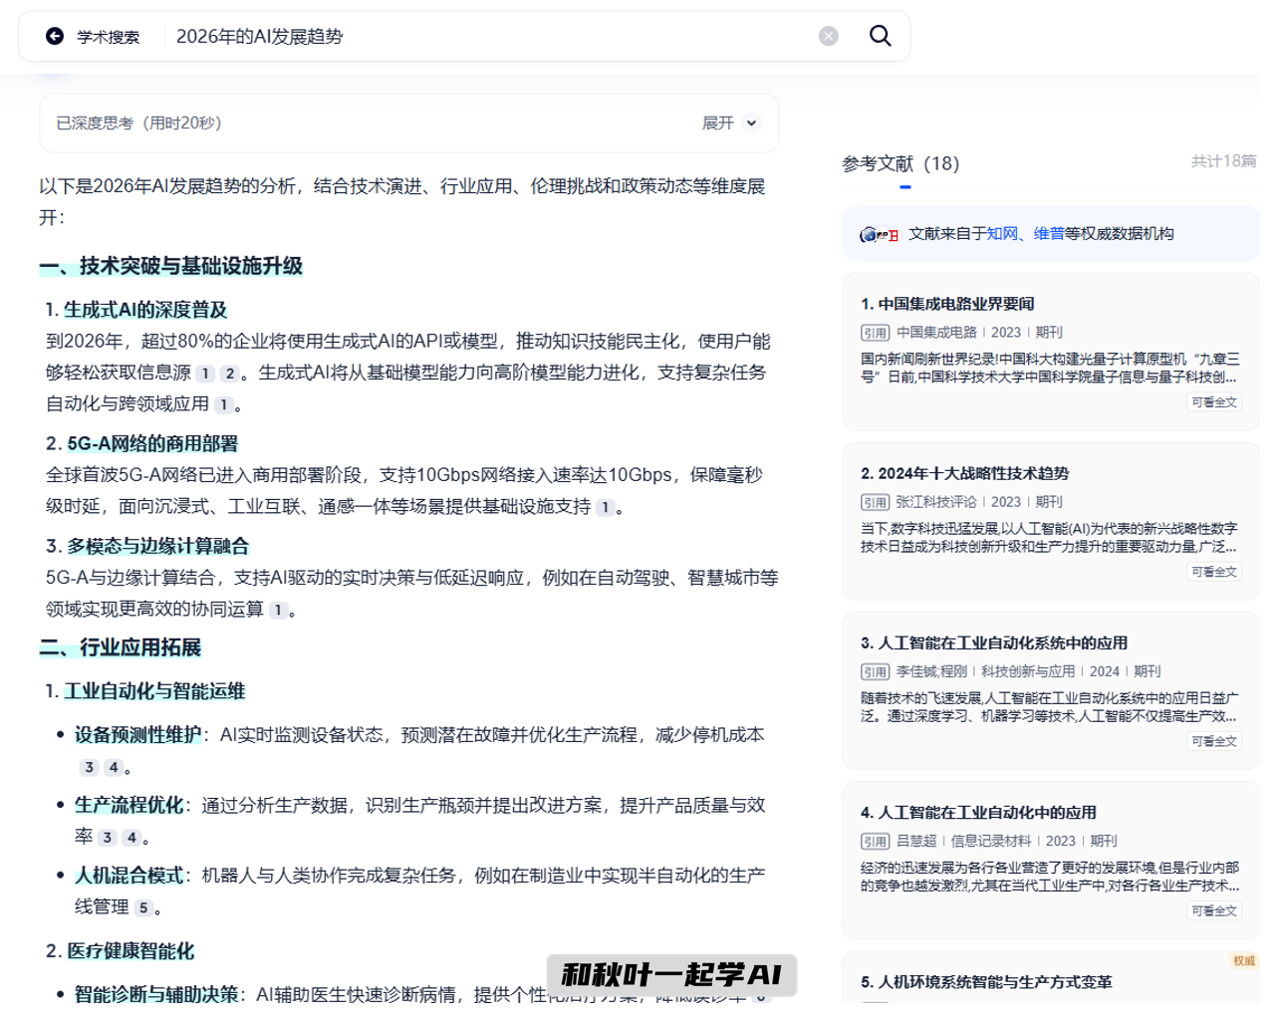Click 可看全文 on reference by 吕慧超
Image resolution: width=1283 pixels, height=1022 pixels.
point(1214,909)
